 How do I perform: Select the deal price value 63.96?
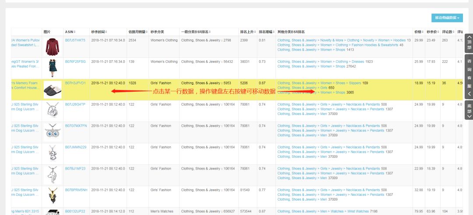pyautogui.click(x=431, y=211)
